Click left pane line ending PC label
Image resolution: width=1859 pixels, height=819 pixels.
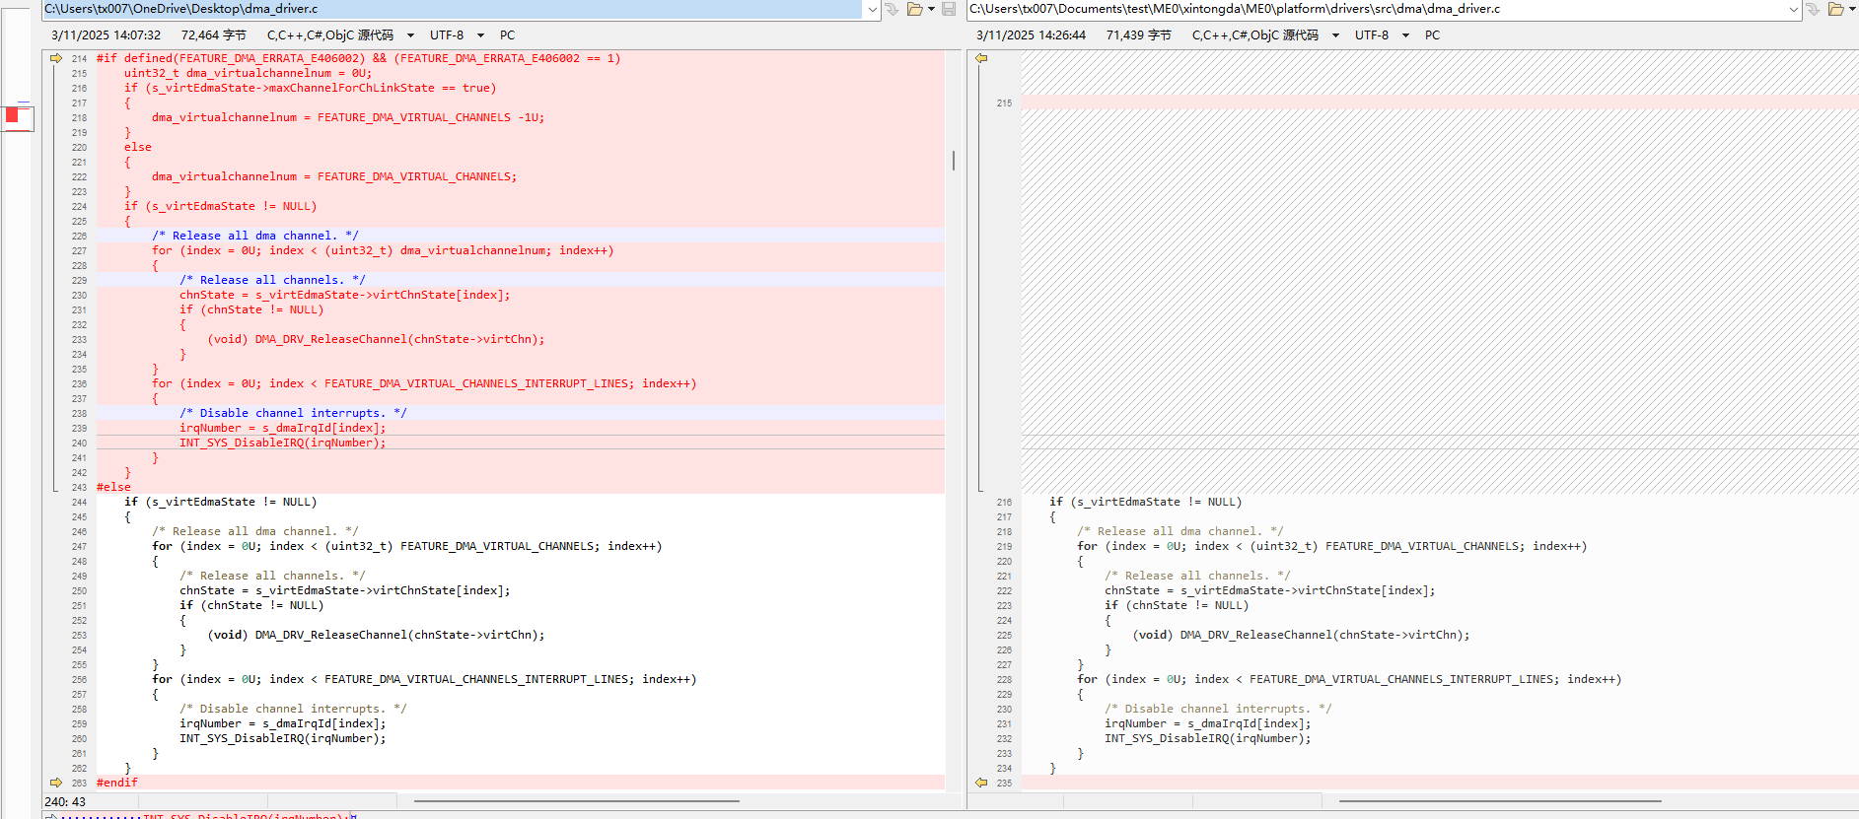[x=507, y=35]
